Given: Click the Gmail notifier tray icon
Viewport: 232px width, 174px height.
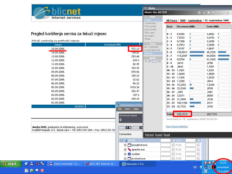Looking at the screenshot, I should pos(210,163).
